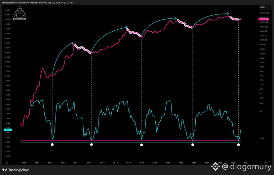
Task: Click the 2023 year label
Action: 194,163
